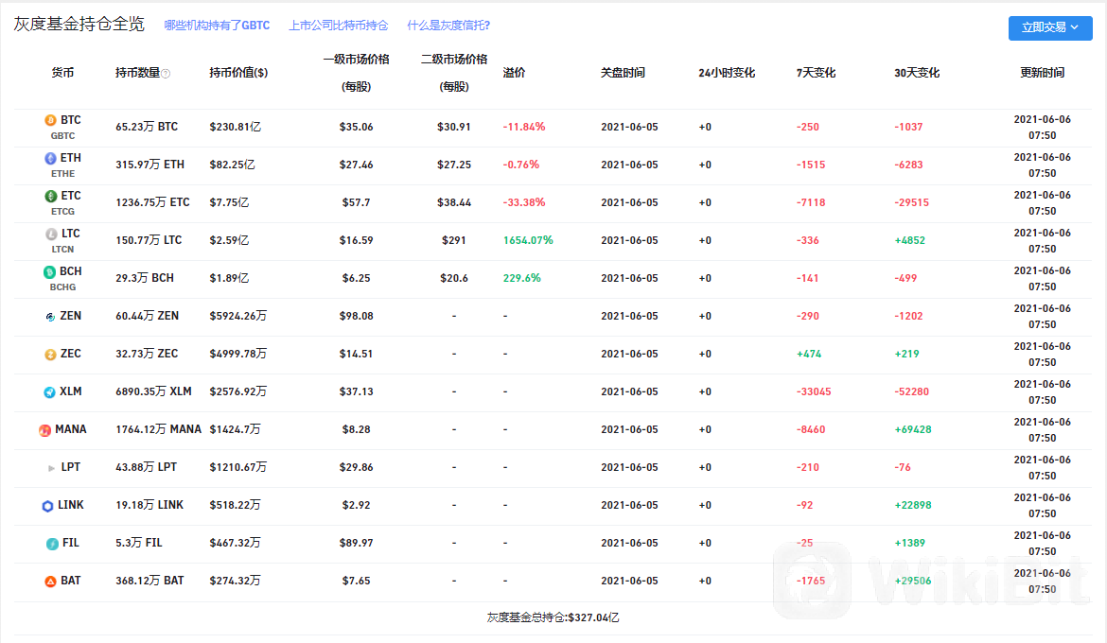Click the ETC coin icon

coord(51,197)
